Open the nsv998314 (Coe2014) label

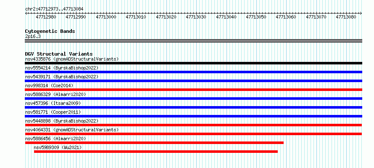point(49,85)
